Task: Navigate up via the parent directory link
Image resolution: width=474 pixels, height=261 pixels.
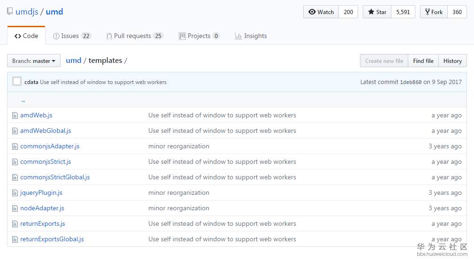Action: pyautogui.click(x=23, y=100)
